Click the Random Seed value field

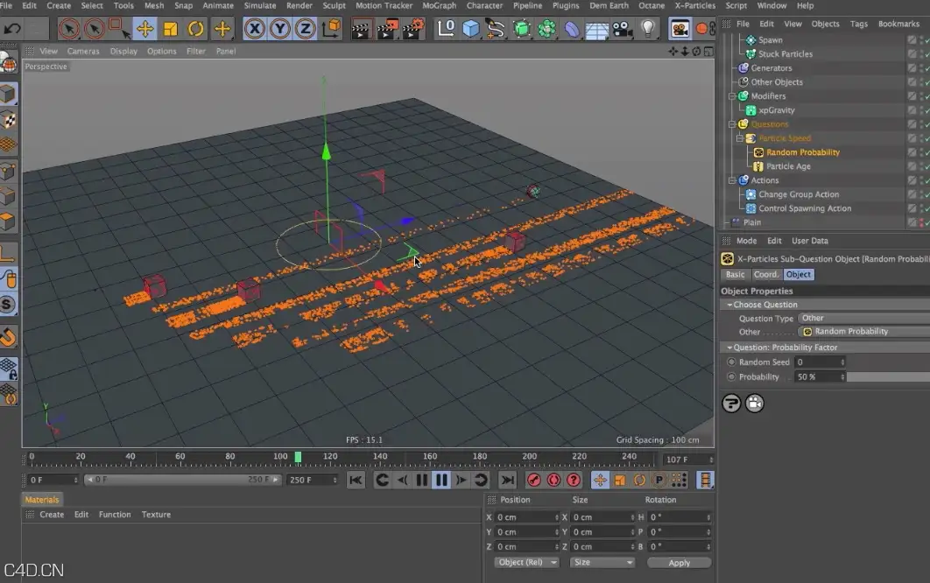point(817,362)
